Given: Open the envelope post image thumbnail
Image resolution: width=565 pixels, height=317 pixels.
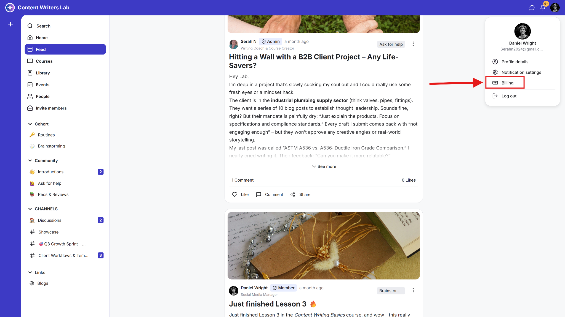Looking at the screenshot, I should (324, 245).
